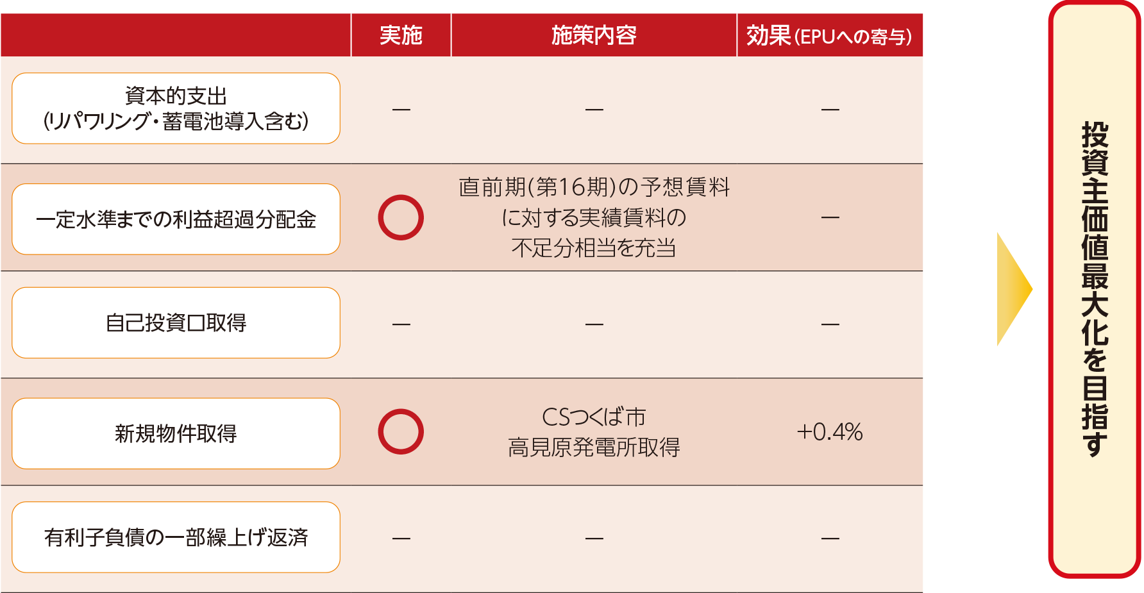
Task: Click the 施策内容 dash in the 自己投資口取得 row
Action: point(594,324)
